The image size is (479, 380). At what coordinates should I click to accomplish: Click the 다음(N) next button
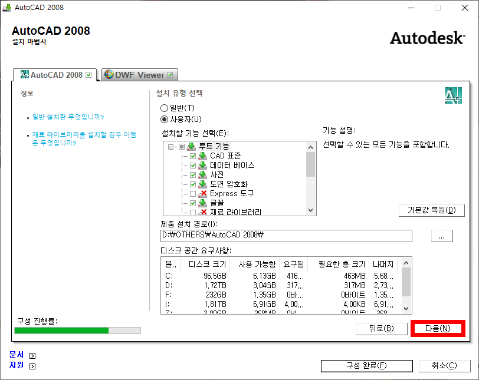point(438,329)
